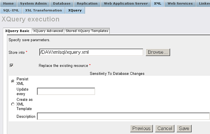Click the Update every input field

(66, 91)
